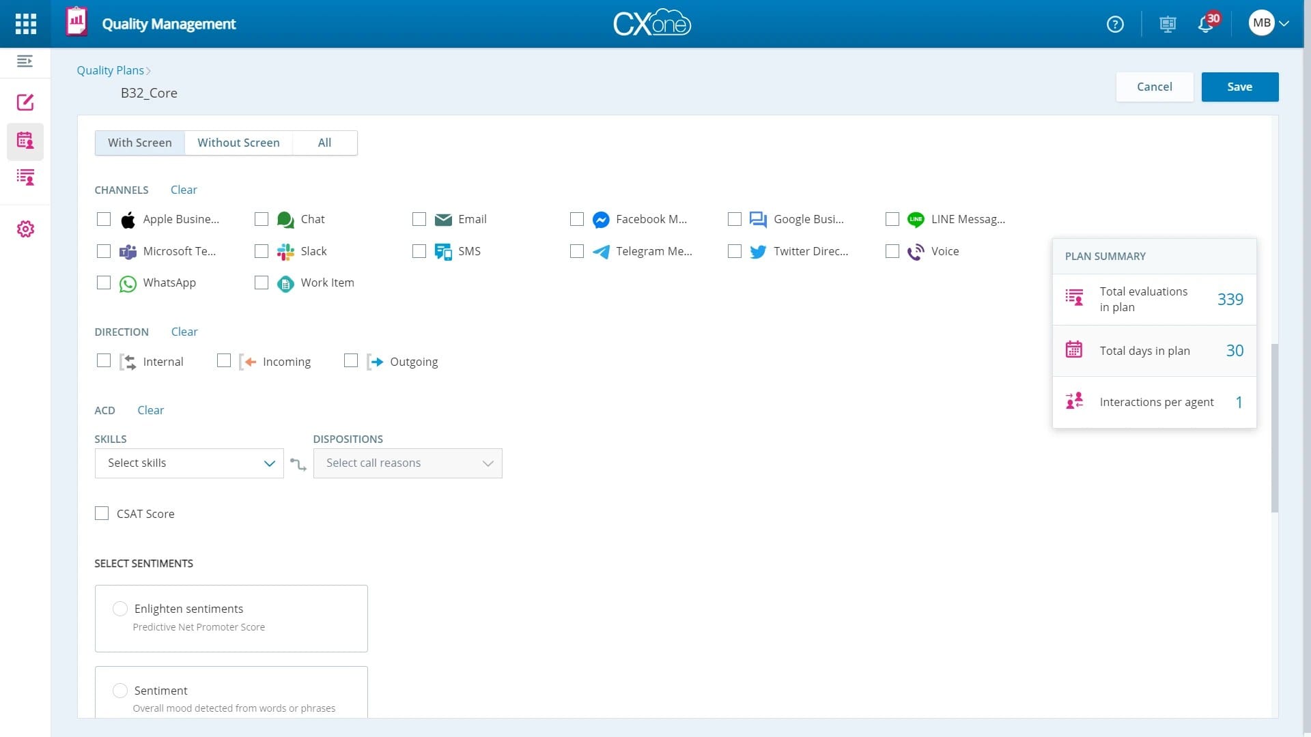
Task: Select the quality plans calendar sidebar icon
Action: 25,141
